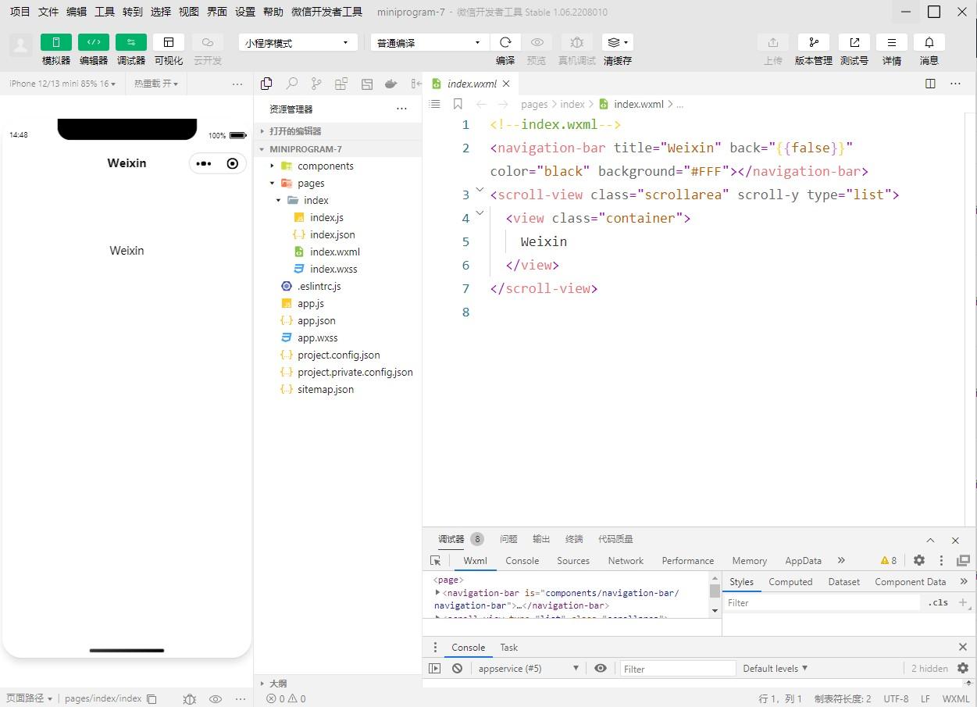Toggle the simulator panel button (模拟器)
The image size is (977, 707).
56,42
